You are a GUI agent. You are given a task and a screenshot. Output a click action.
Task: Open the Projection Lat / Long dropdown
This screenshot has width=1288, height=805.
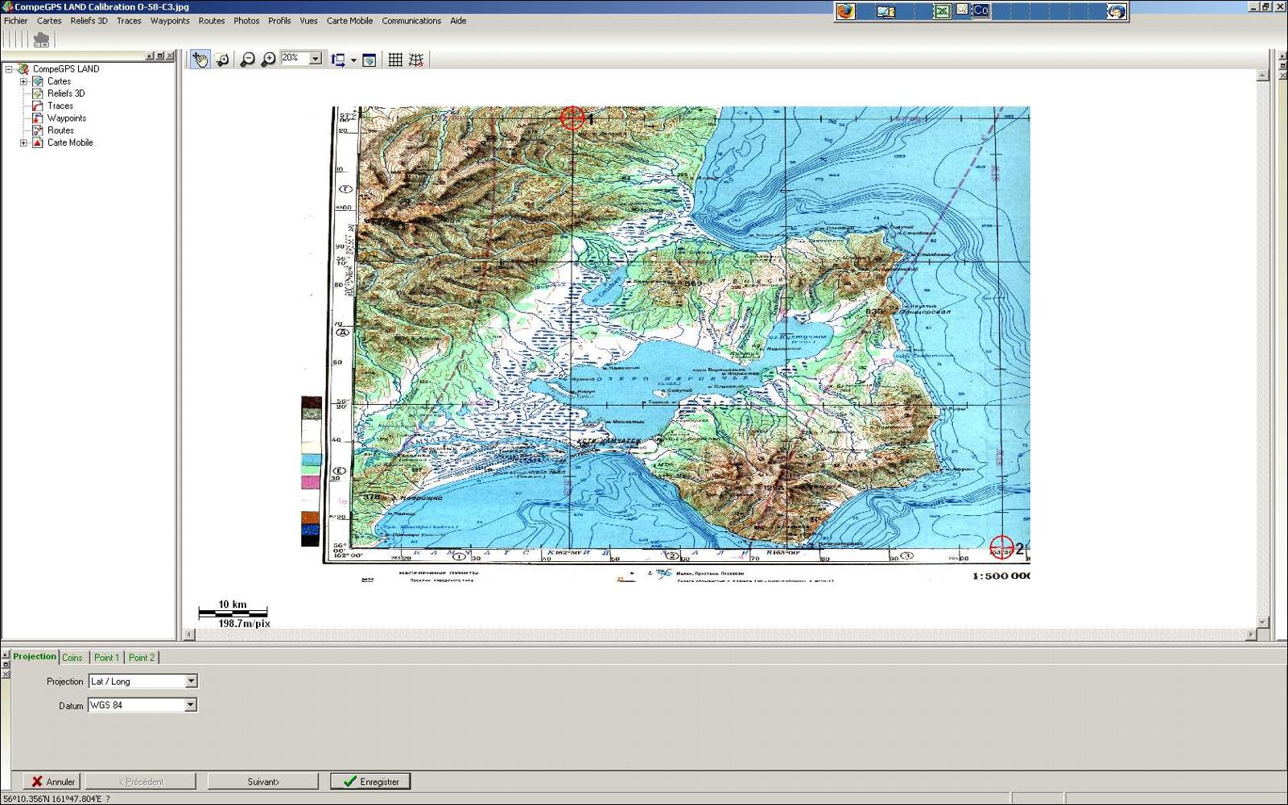click(191, 681)
